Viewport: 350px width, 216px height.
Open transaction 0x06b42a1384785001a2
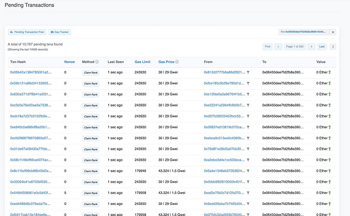(31, 72)
